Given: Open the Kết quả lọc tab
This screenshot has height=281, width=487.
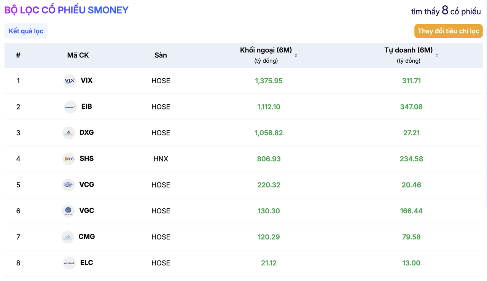Looking at the screenshot, I should coord(26,31).
